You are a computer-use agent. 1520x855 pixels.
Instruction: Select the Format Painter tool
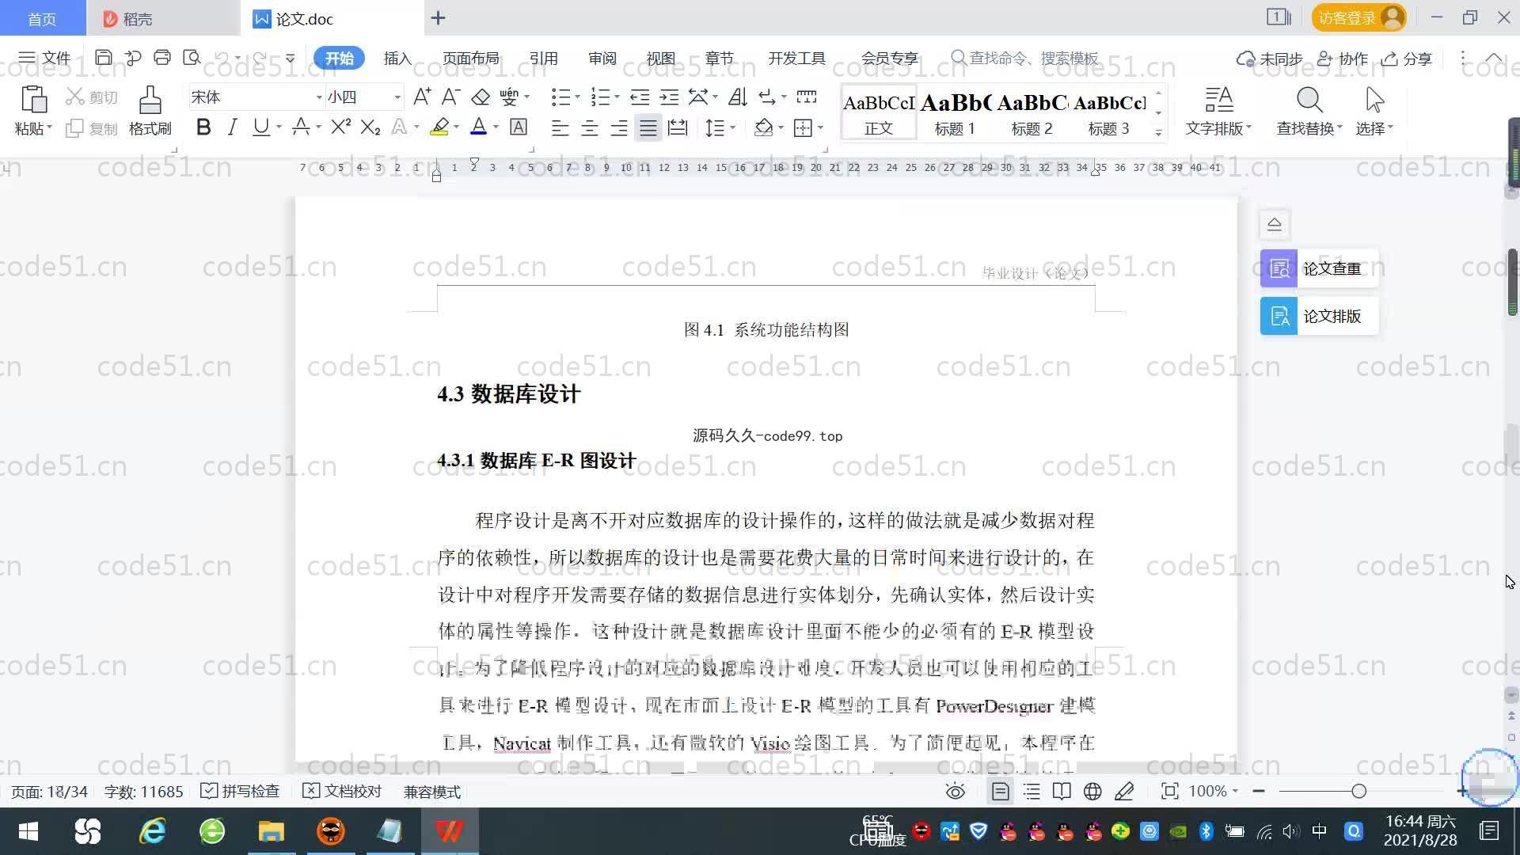click(150, 101)
